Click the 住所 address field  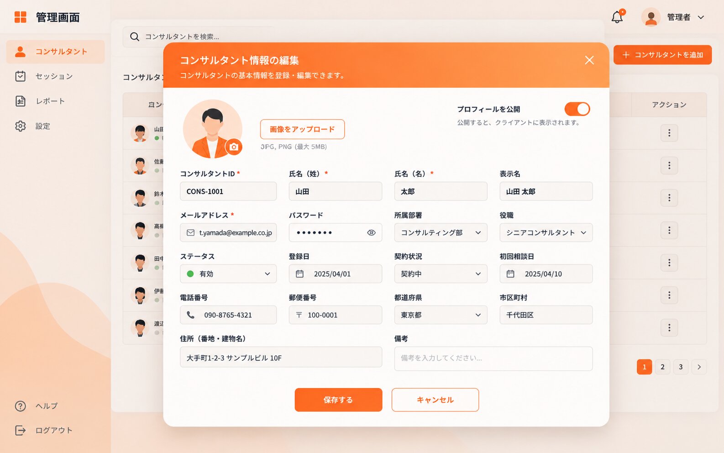pyautogui.click(x=281, y=357)
